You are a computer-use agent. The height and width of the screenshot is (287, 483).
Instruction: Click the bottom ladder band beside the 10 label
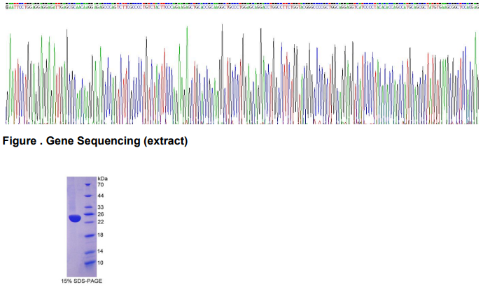pos(88,263)
